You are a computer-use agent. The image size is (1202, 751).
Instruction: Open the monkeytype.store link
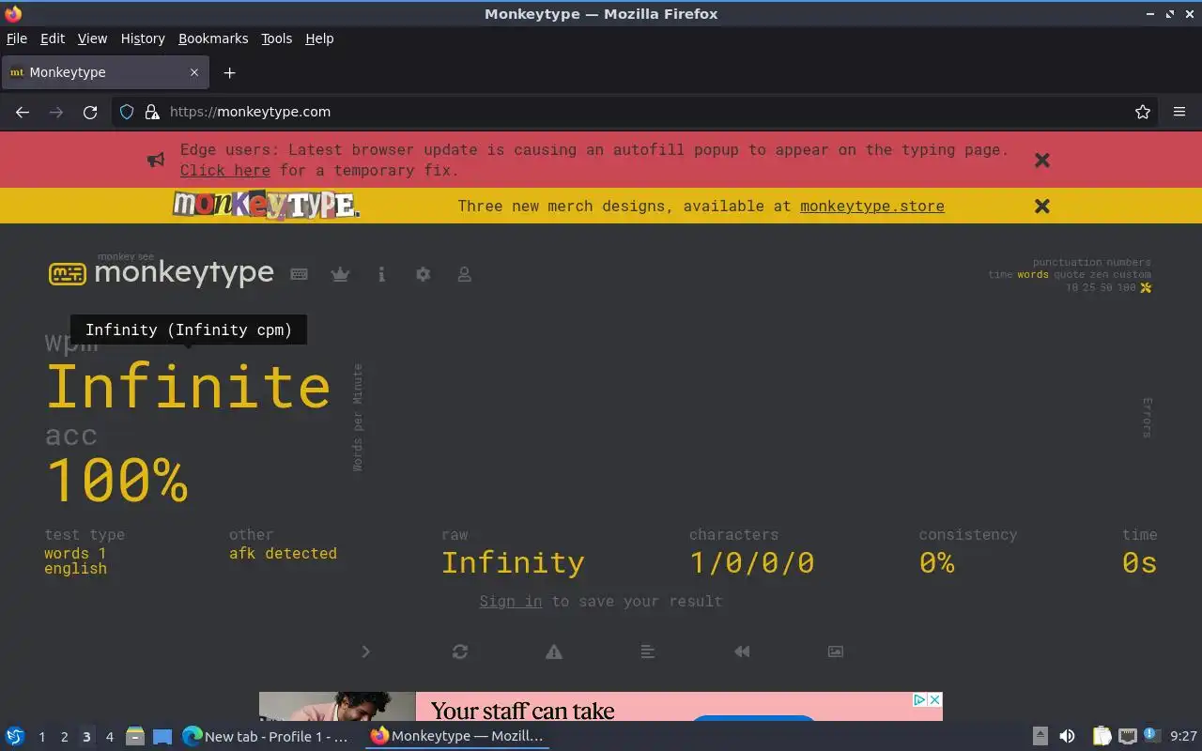click(872, 206)
